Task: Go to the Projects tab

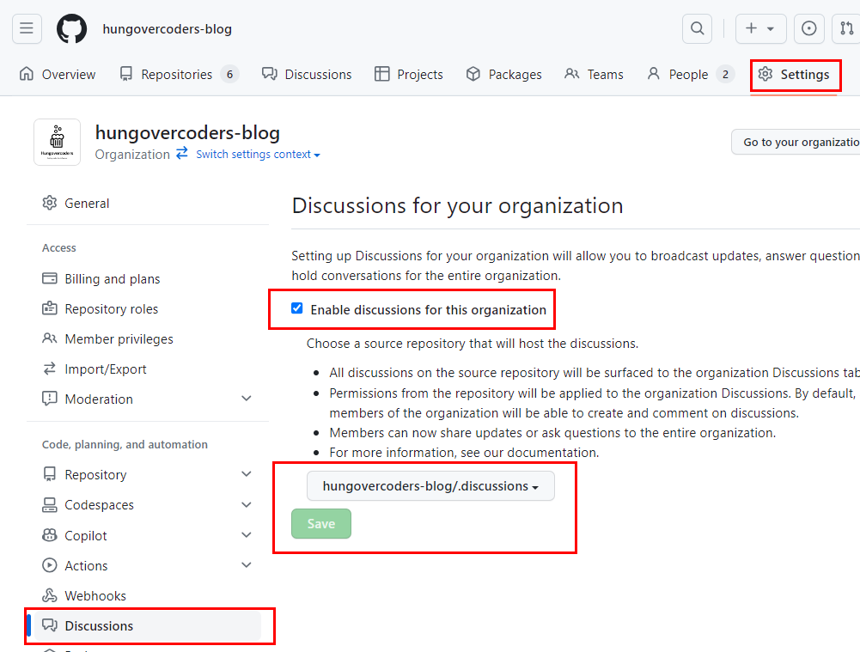Action: click(x=409, y=74)
